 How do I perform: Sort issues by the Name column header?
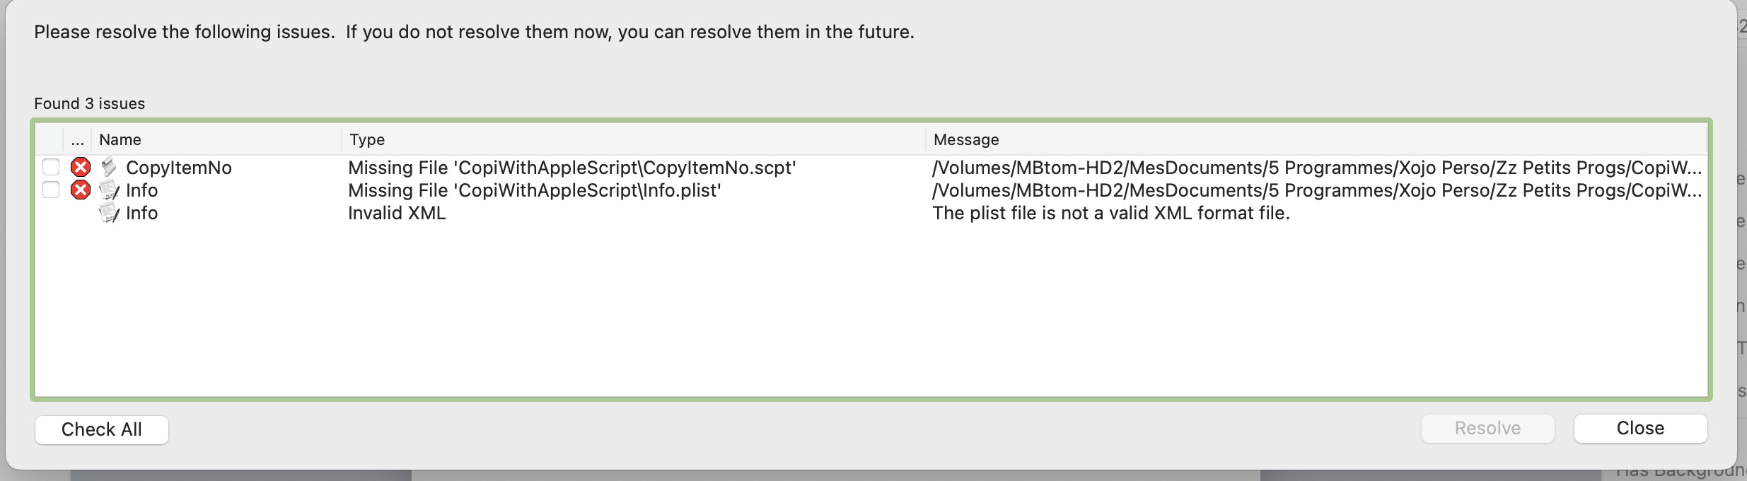click(120, 140)
